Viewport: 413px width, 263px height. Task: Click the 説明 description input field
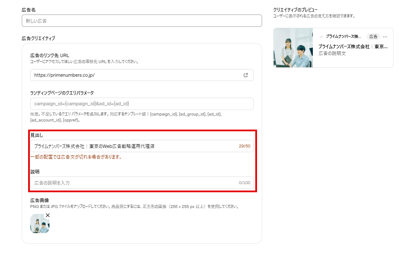tap(142, 182)
